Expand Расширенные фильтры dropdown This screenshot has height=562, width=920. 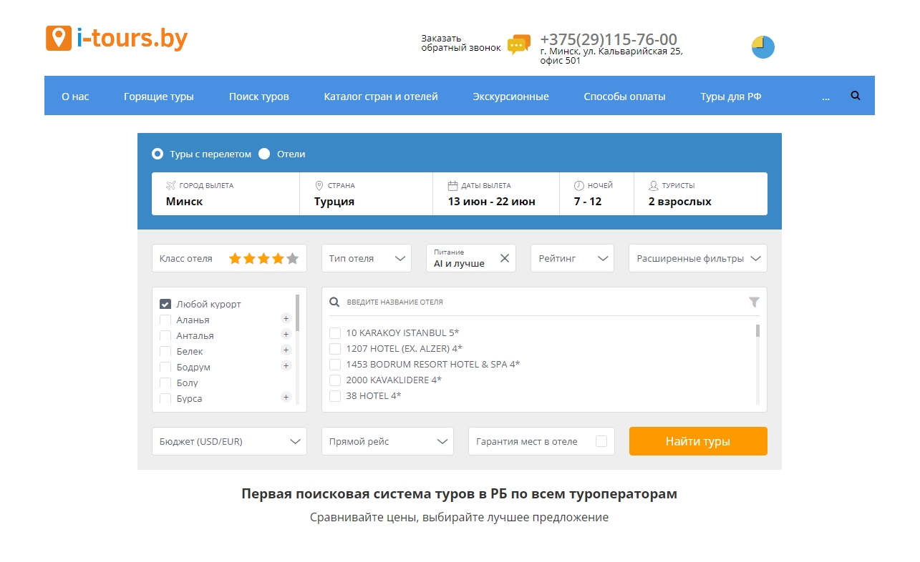point(698,258)
